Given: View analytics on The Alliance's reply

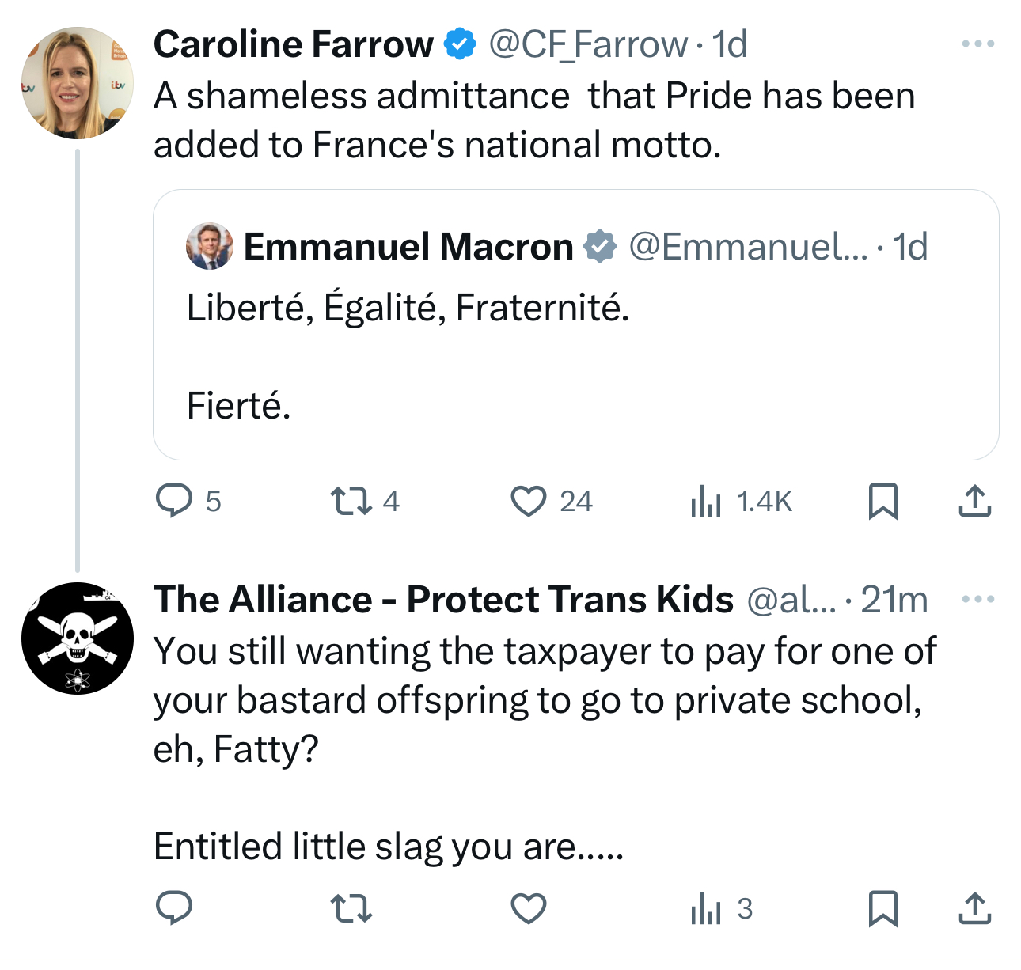Looking at the screenshot, I should [706, 908].
